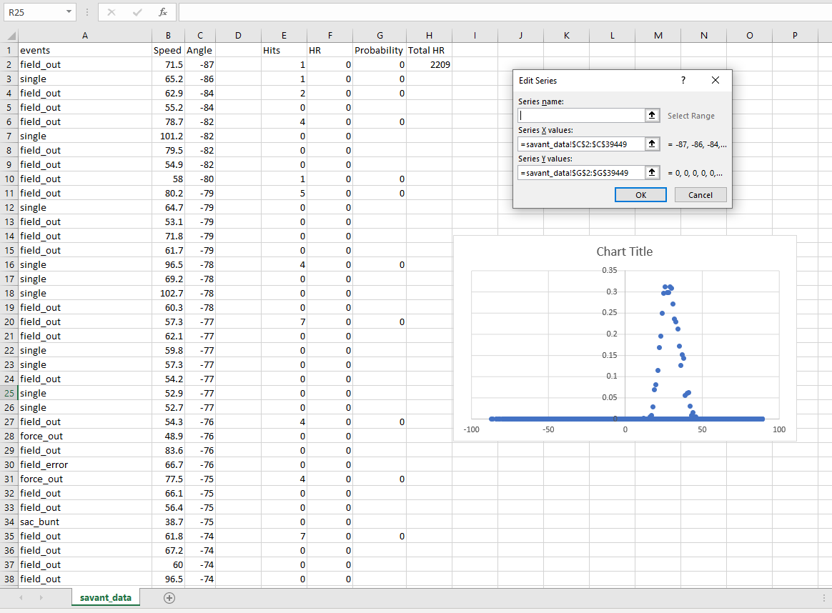Click the three-dot formula bar resize handle

click(x=87, y=12)
